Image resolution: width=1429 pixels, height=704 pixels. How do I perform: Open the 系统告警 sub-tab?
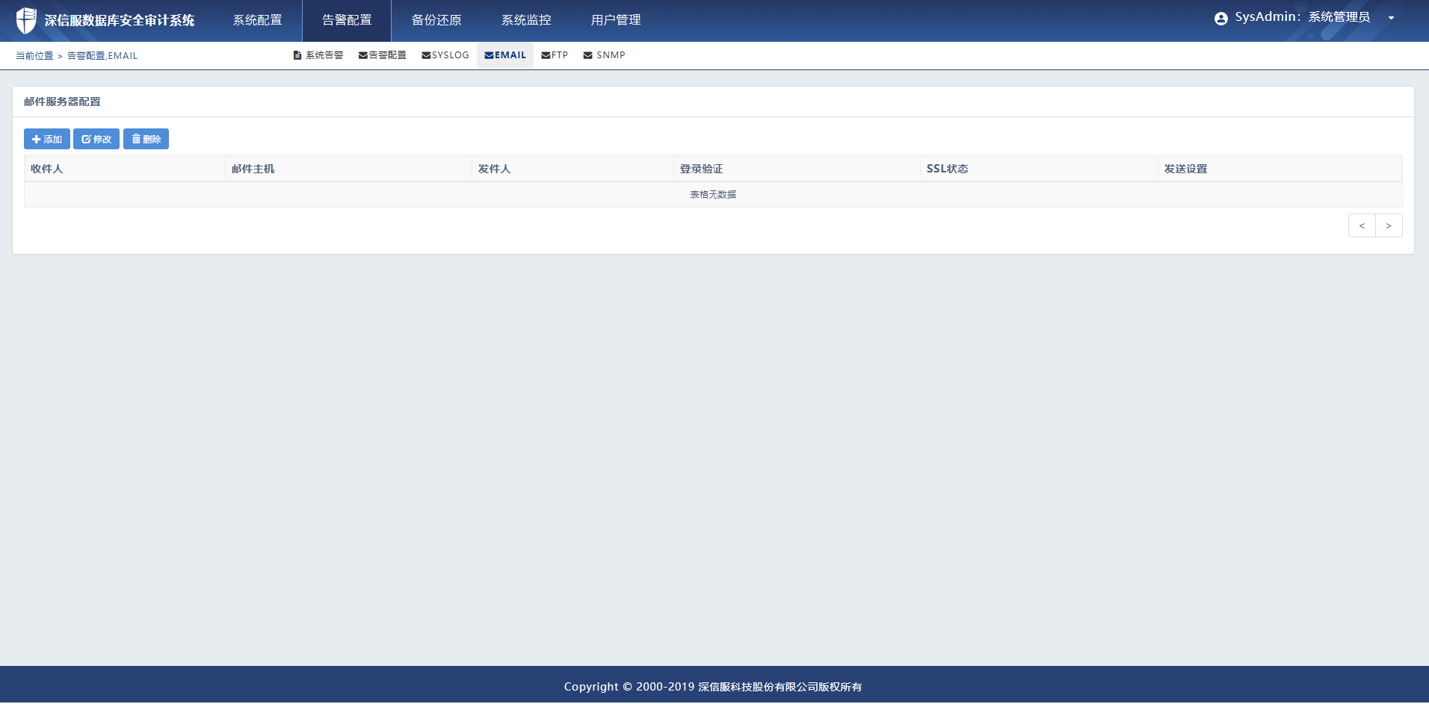pyautogui.click(x=318, y=55)
